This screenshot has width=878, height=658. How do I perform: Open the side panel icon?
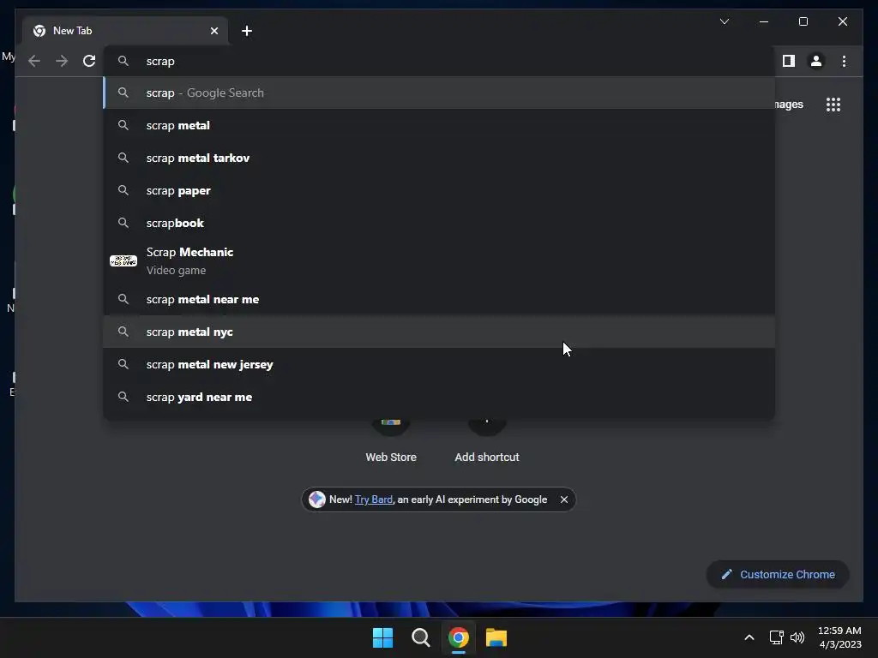tap(789, 61)
